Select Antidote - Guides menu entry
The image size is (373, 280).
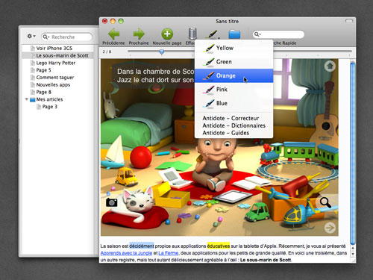(233, 133)
